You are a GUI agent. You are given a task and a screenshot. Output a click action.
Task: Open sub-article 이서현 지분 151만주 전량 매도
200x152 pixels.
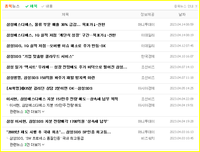coord(46,105)
